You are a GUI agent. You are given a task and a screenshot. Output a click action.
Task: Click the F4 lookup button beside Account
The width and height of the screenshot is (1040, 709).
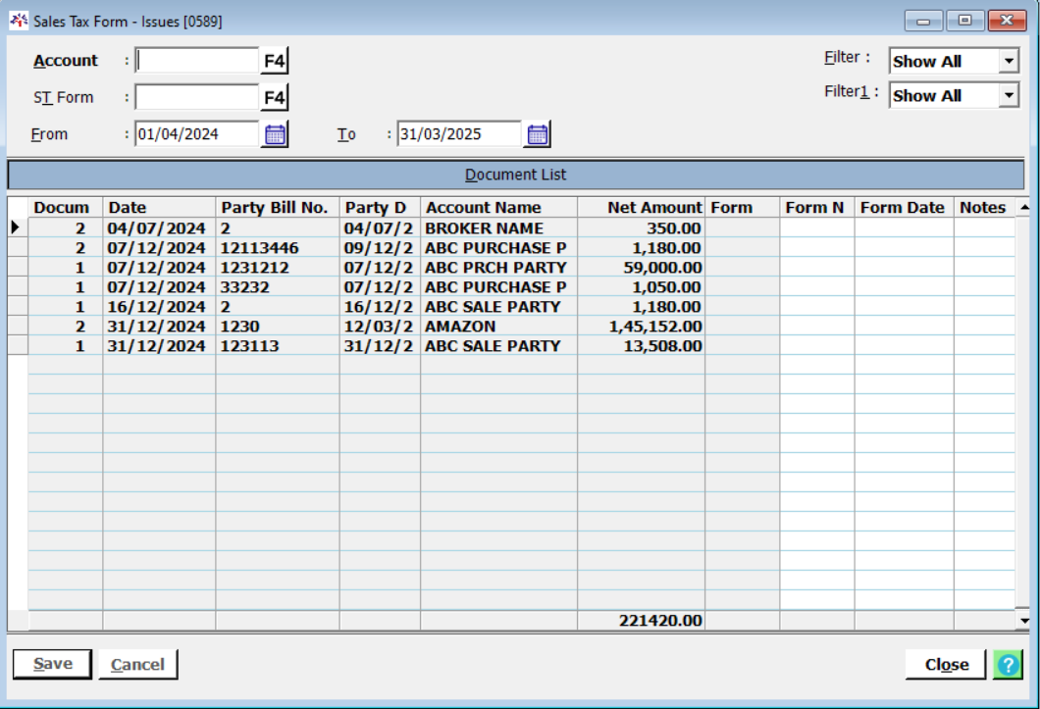click(275, 62)
